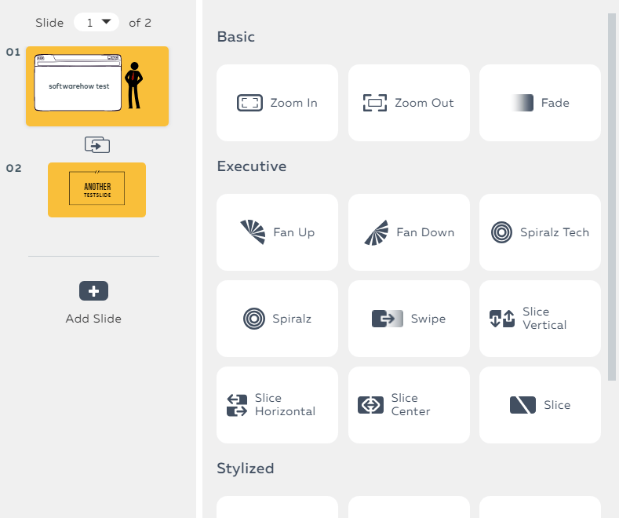Click the 'of 2' slide count text
The image size is (619, 518).
140,23
